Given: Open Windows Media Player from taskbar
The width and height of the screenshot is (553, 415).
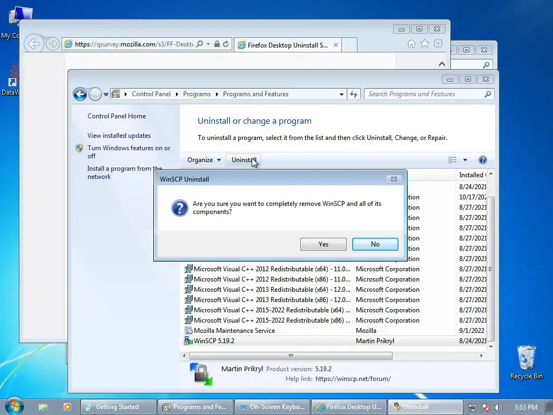Looking at the screenshot, I should [x=67, y=407].
